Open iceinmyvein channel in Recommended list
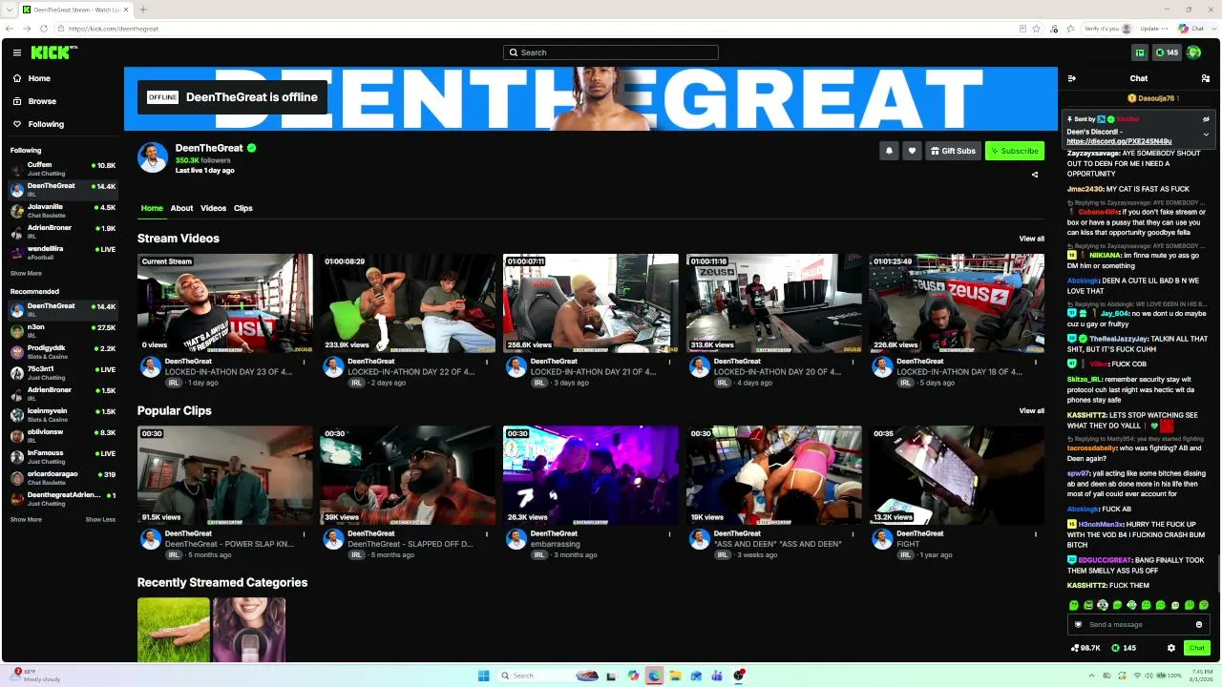 click(62, 414)
